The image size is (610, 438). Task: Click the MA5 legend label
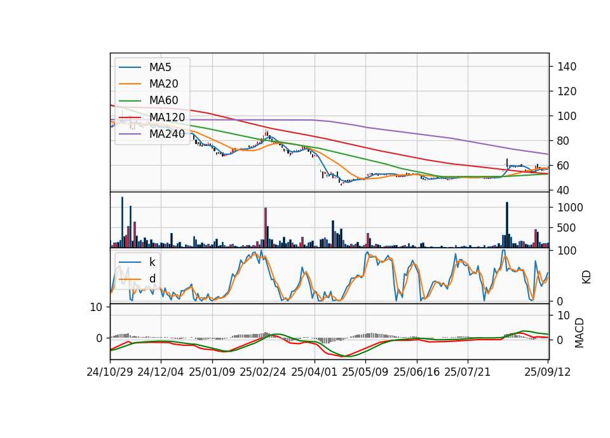(160, 67)
